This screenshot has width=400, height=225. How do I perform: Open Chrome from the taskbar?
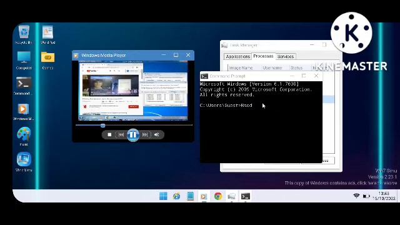[218, 196]
